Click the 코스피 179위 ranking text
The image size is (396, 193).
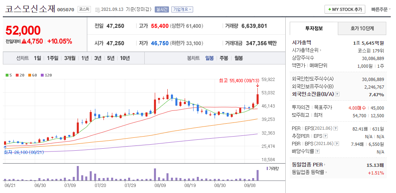tap(371, 50)
